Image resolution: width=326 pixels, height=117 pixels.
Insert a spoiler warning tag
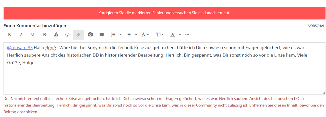coord(56,35)
